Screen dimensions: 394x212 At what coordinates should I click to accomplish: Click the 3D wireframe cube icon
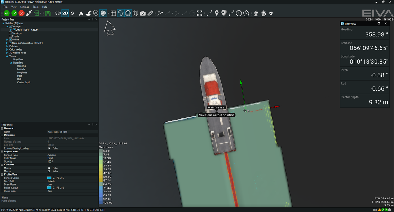(96, 13)
